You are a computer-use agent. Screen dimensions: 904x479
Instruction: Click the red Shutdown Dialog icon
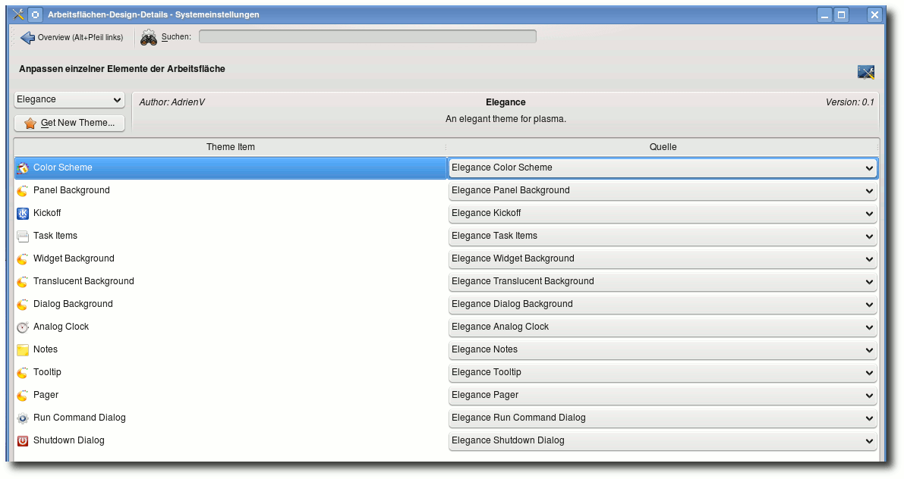tap(22, 440)
